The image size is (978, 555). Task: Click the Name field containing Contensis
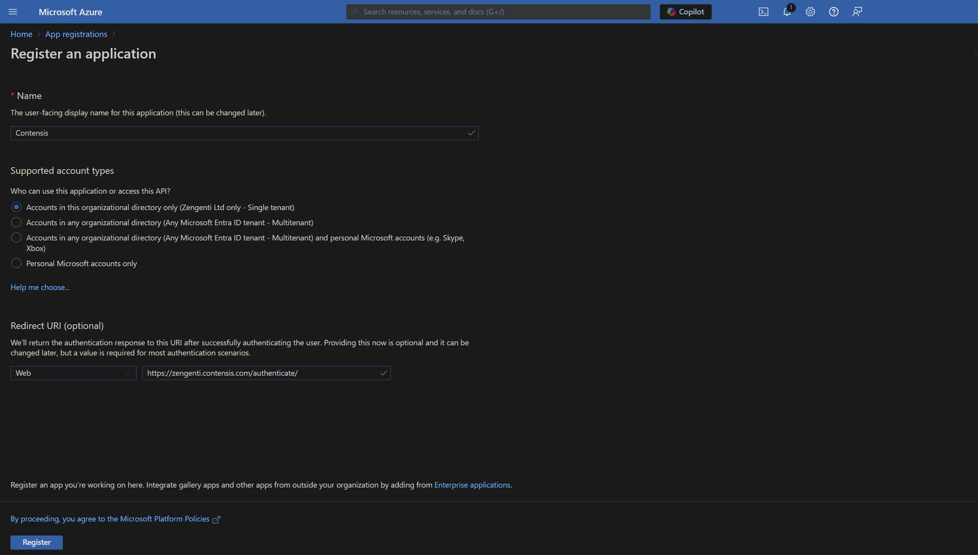tap(244, 133)
